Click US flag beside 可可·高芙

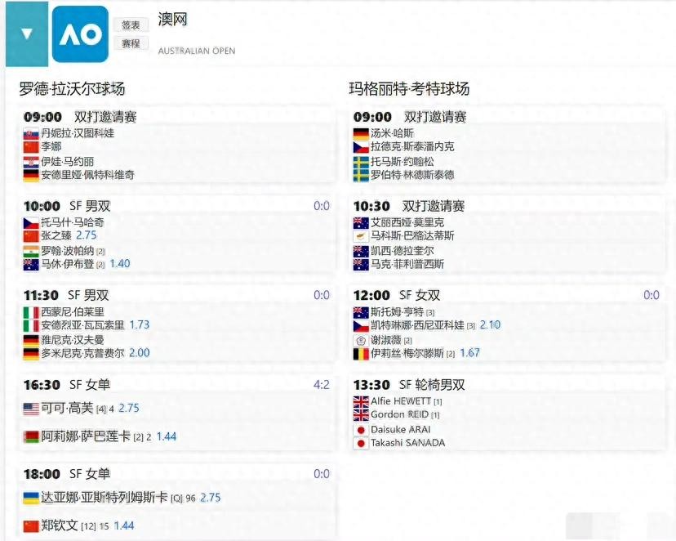pos(31,409)
